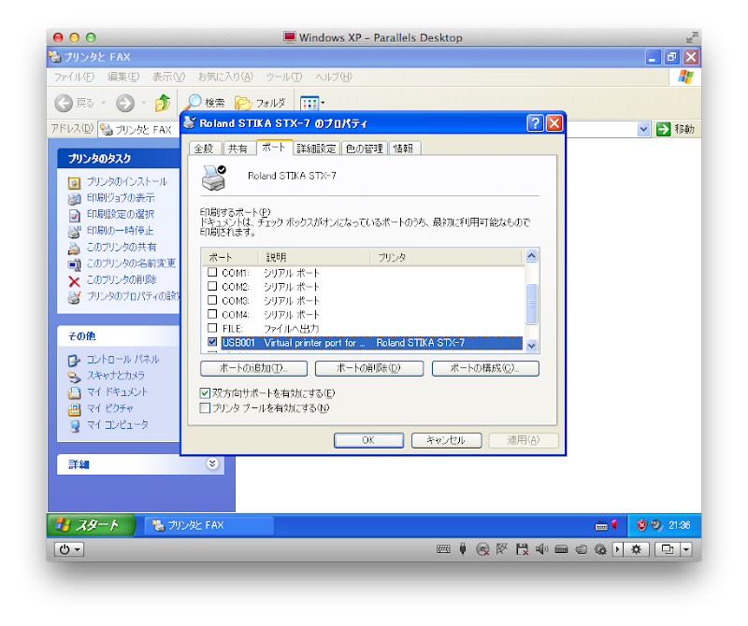Expand the 詳細 details panel chevron

(213, 463)
